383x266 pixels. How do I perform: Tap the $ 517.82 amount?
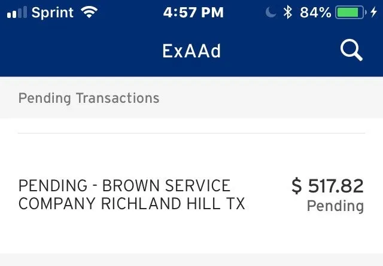(x=328, y=186)
